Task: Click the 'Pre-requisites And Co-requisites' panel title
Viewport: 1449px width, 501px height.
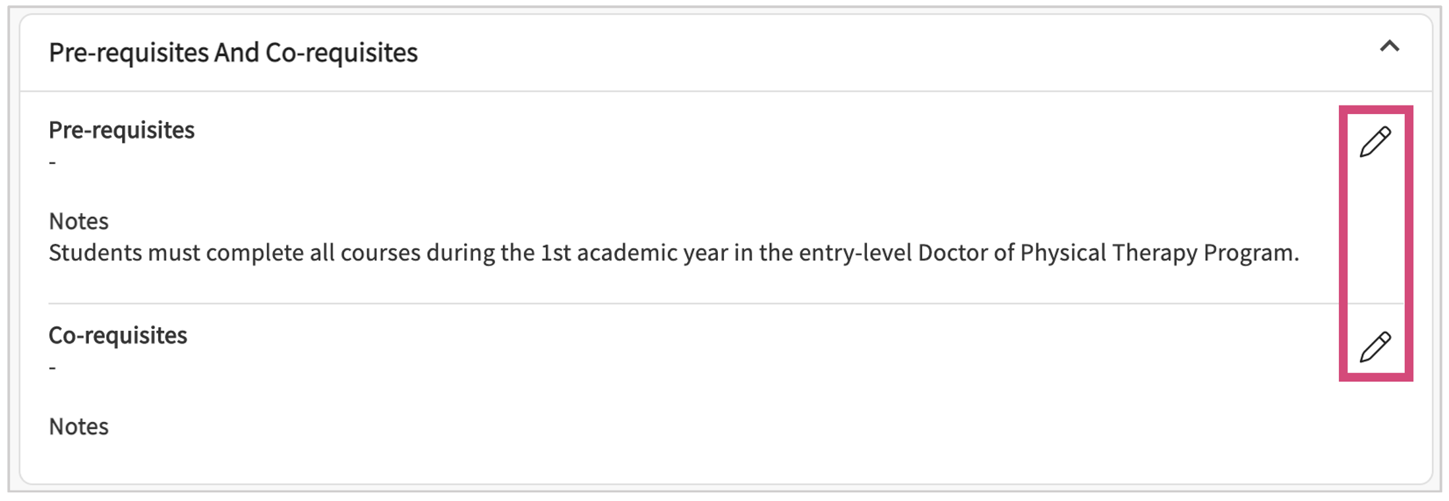Action: (x=233, y=53)
